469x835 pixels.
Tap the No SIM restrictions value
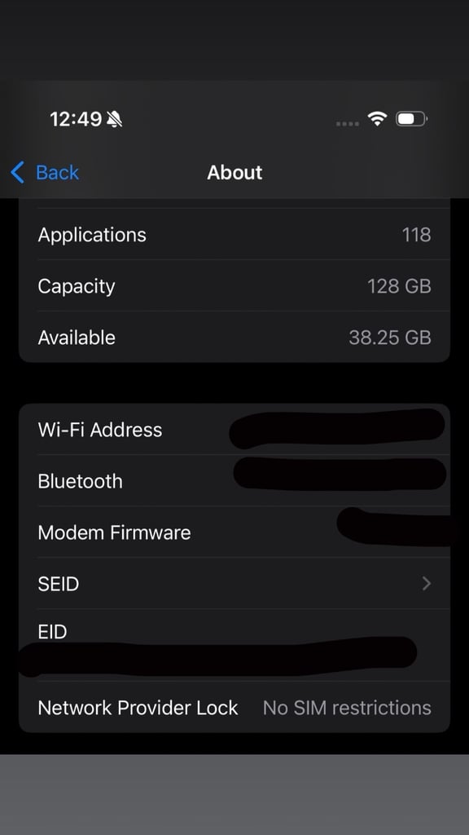347,708
